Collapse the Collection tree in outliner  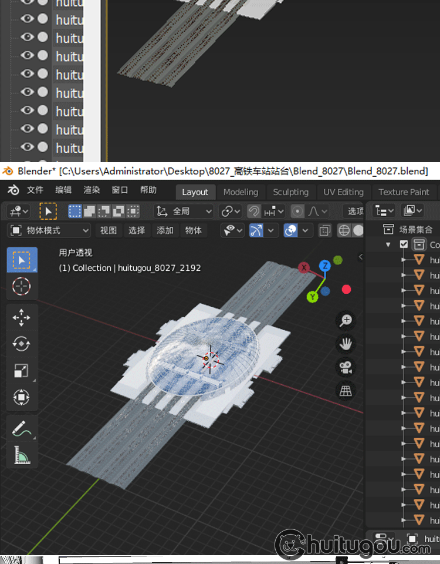click(388, 244)
